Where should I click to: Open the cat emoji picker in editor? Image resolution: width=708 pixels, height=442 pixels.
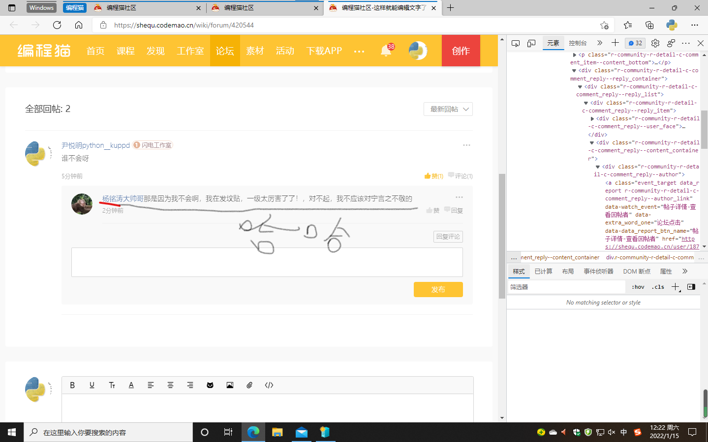(x=210, y=385)
